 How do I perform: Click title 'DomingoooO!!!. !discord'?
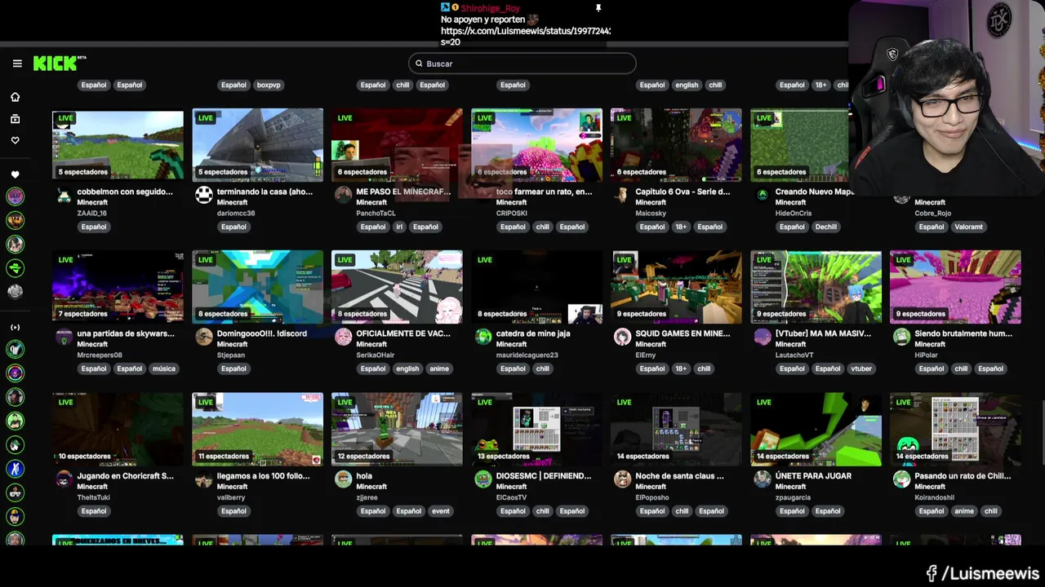click(x=262, y=333)
